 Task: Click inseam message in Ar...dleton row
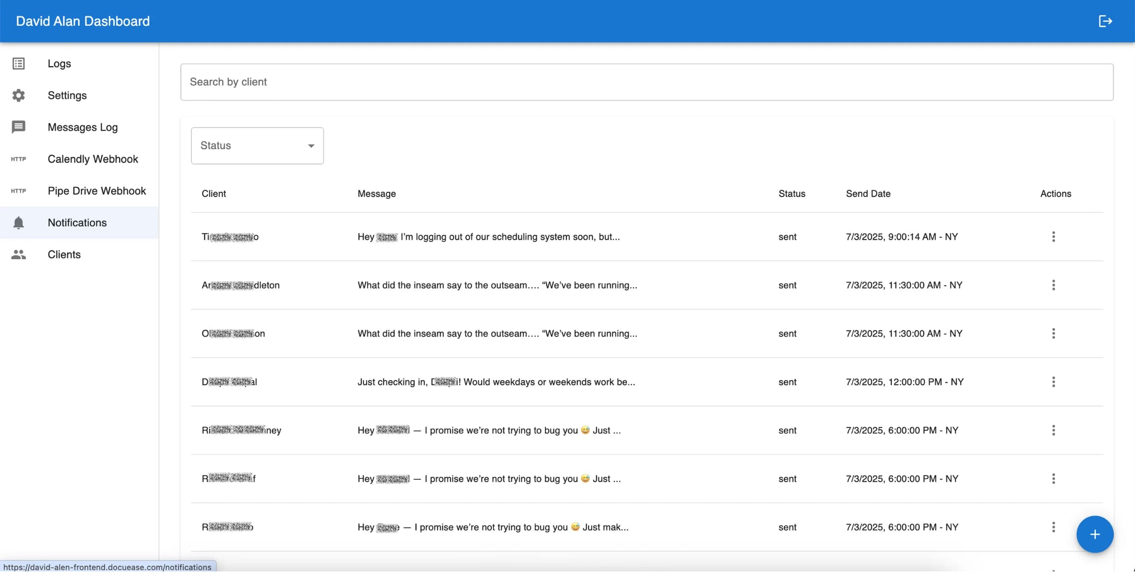(x=497, y=285)
